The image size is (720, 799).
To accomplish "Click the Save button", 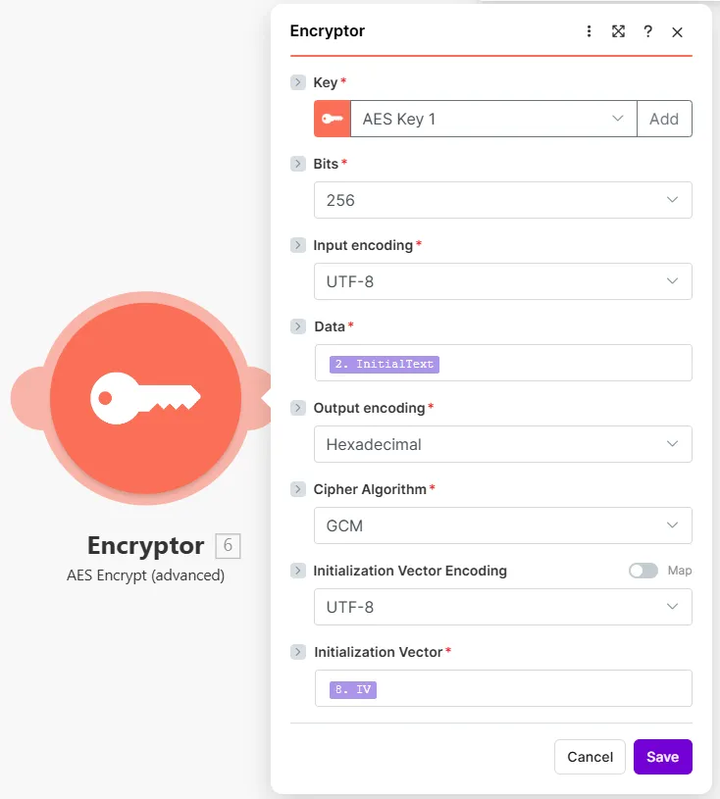I will (663, 757).
